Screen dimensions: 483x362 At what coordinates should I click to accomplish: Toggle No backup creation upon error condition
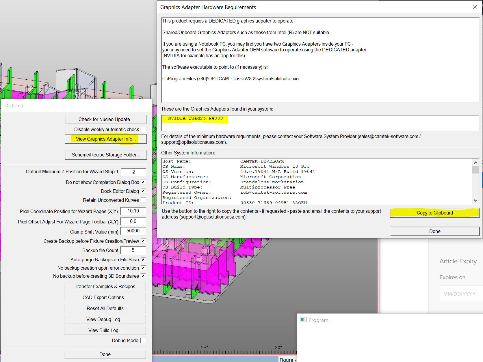(x=143, y=268)
